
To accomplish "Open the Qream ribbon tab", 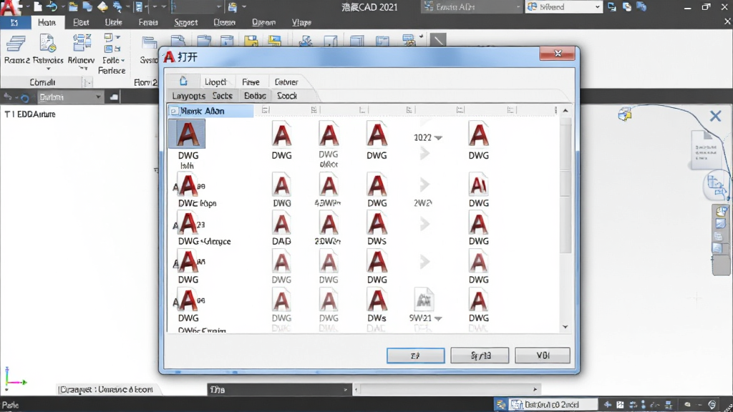I will tap(263, 22).
